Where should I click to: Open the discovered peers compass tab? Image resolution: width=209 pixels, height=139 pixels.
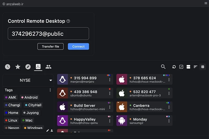tap(28, 67)
